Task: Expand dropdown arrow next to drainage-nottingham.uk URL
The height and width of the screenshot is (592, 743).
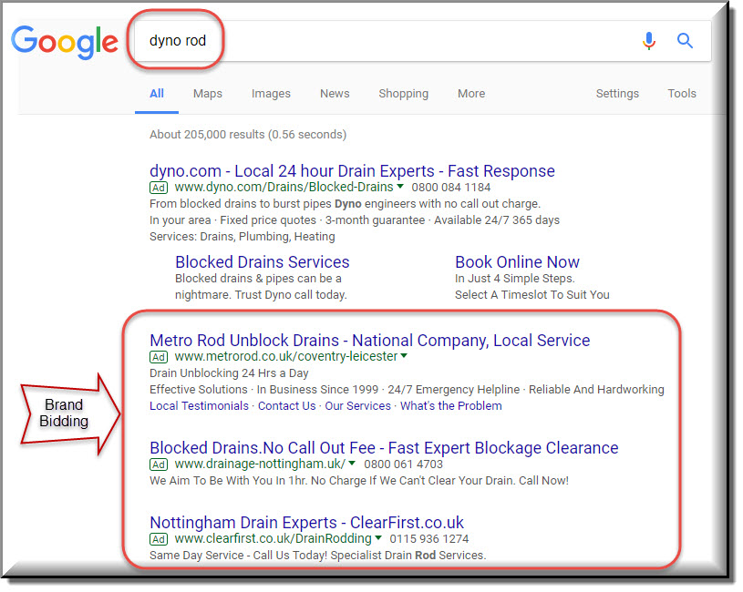Action: pyautogui.click(x=352, y=464)
